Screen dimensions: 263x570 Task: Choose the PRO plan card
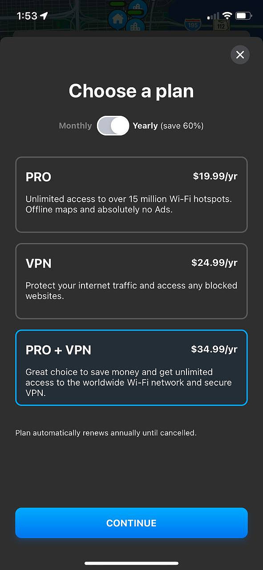click(131, 195)
